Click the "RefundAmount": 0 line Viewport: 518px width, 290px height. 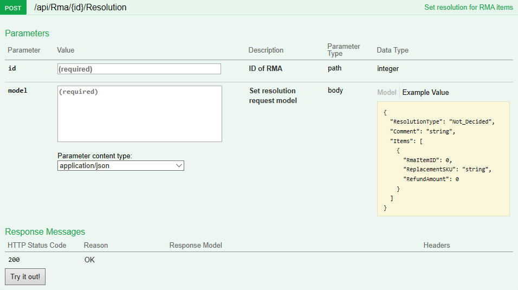coord(431,179)
